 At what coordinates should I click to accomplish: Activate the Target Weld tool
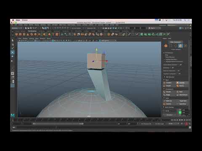182,101
